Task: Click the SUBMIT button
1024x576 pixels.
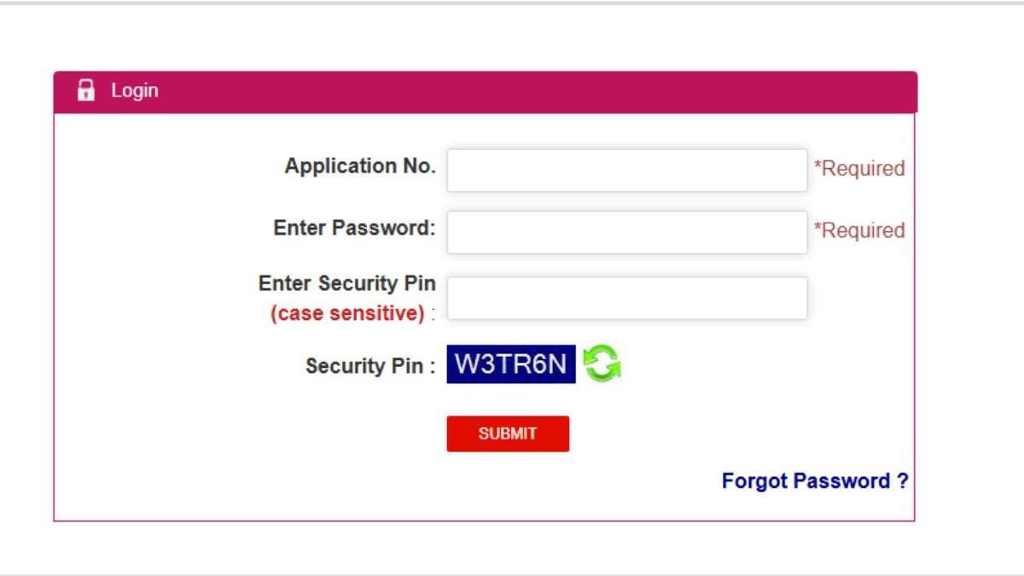Action: pyautogui.click(x=508, y=433)
